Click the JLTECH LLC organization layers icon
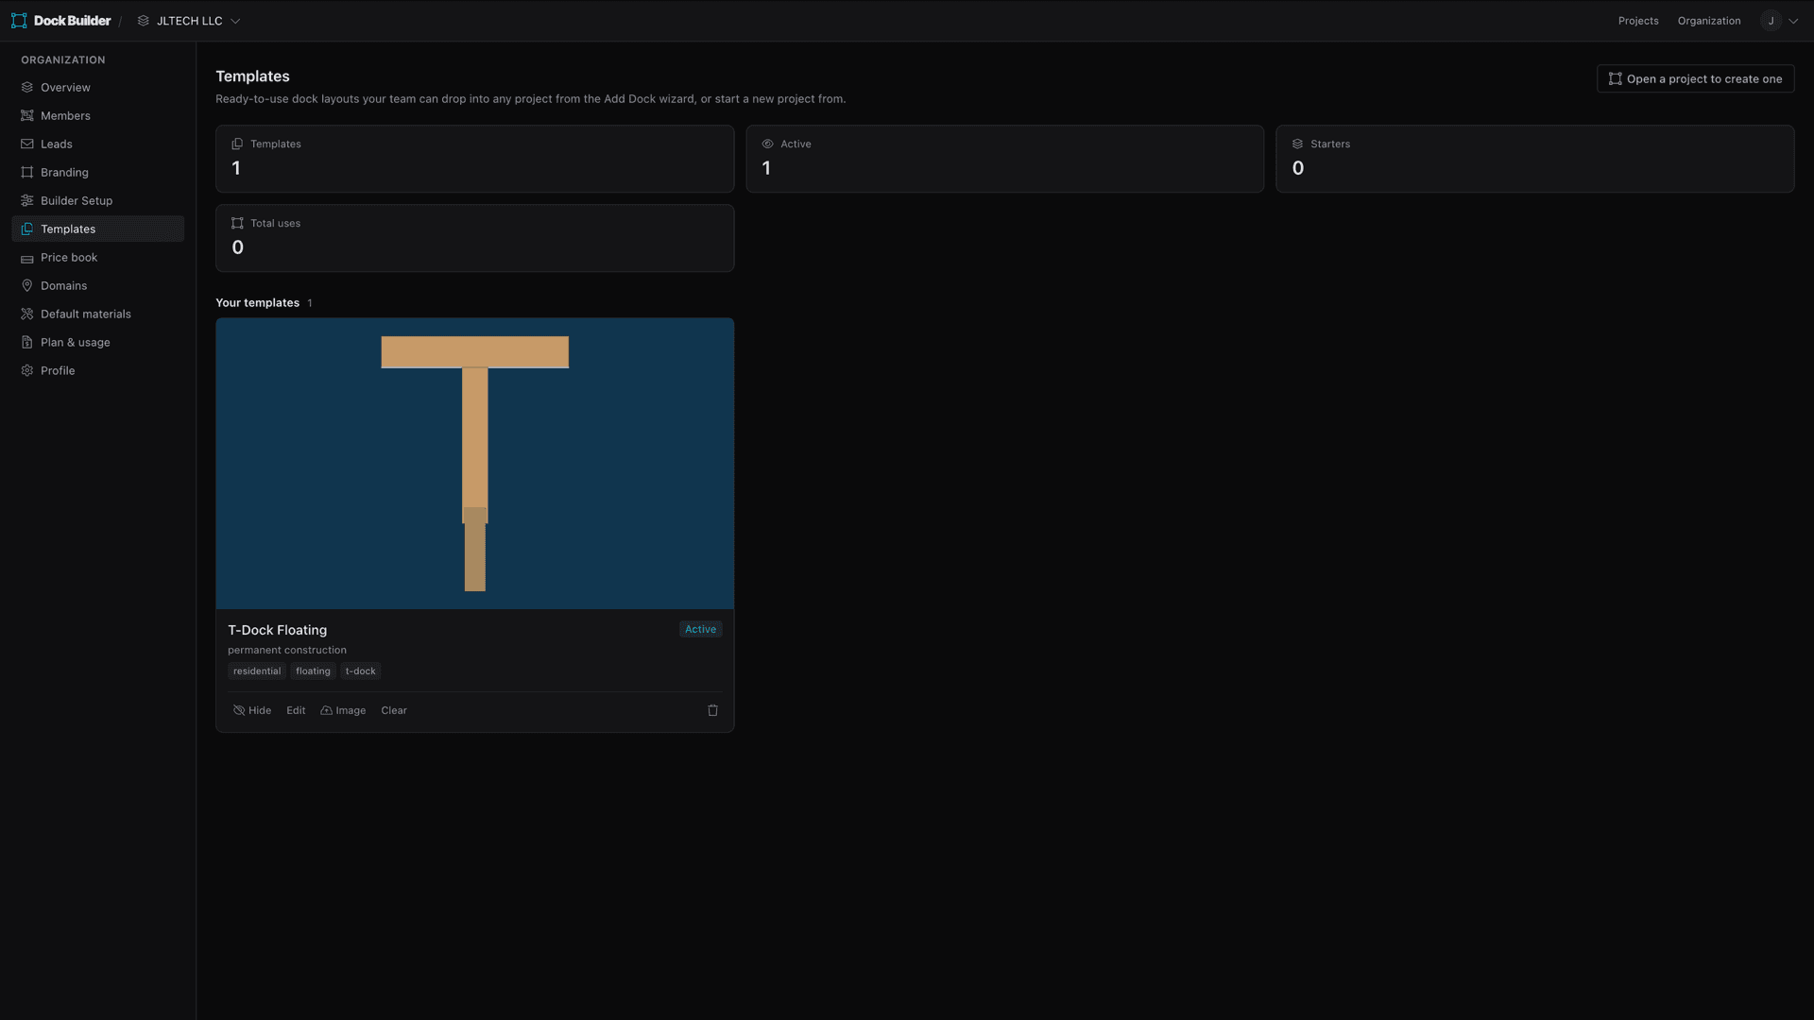The width and height of the screenshot is (1814, 1020). pyautogui.click(x=144, y=21)
